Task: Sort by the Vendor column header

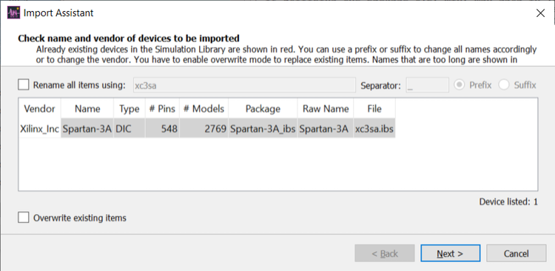Action: [x=40, y=109]
